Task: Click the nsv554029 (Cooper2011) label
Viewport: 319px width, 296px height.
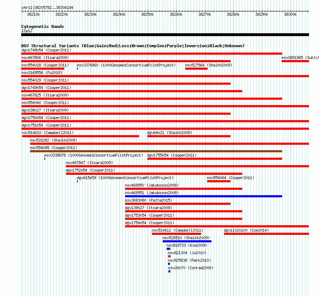Action: (x=45, y=80)
